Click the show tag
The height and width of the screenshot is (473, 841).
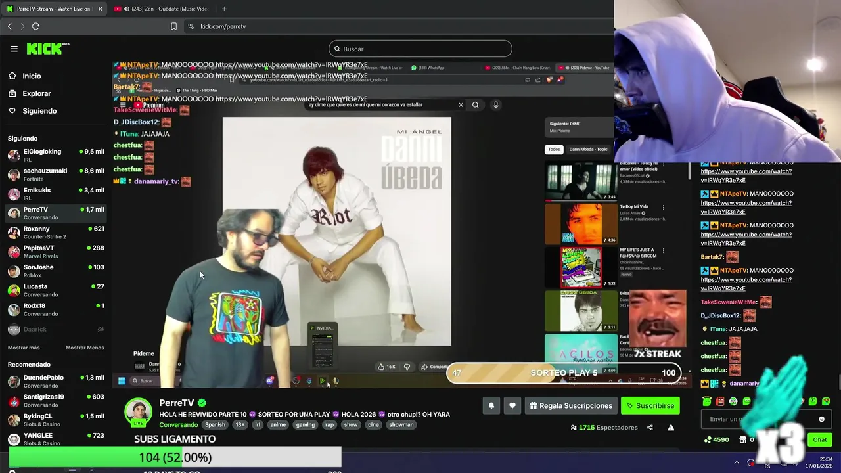tap(351, 425)
